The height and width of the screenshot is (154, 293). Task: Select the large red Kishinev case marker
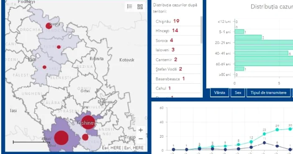pos(88,123)
